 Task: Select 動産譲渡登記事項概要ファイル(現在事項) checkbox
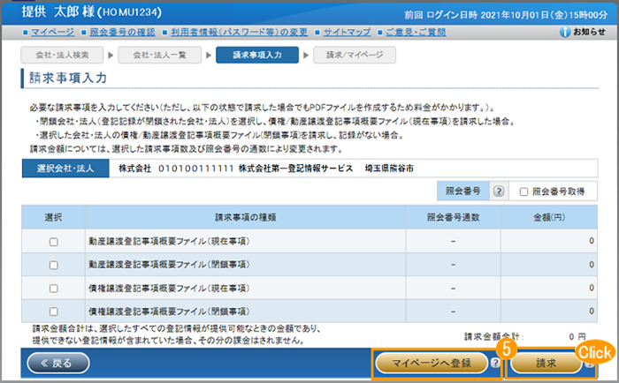(x=54, y=242)
